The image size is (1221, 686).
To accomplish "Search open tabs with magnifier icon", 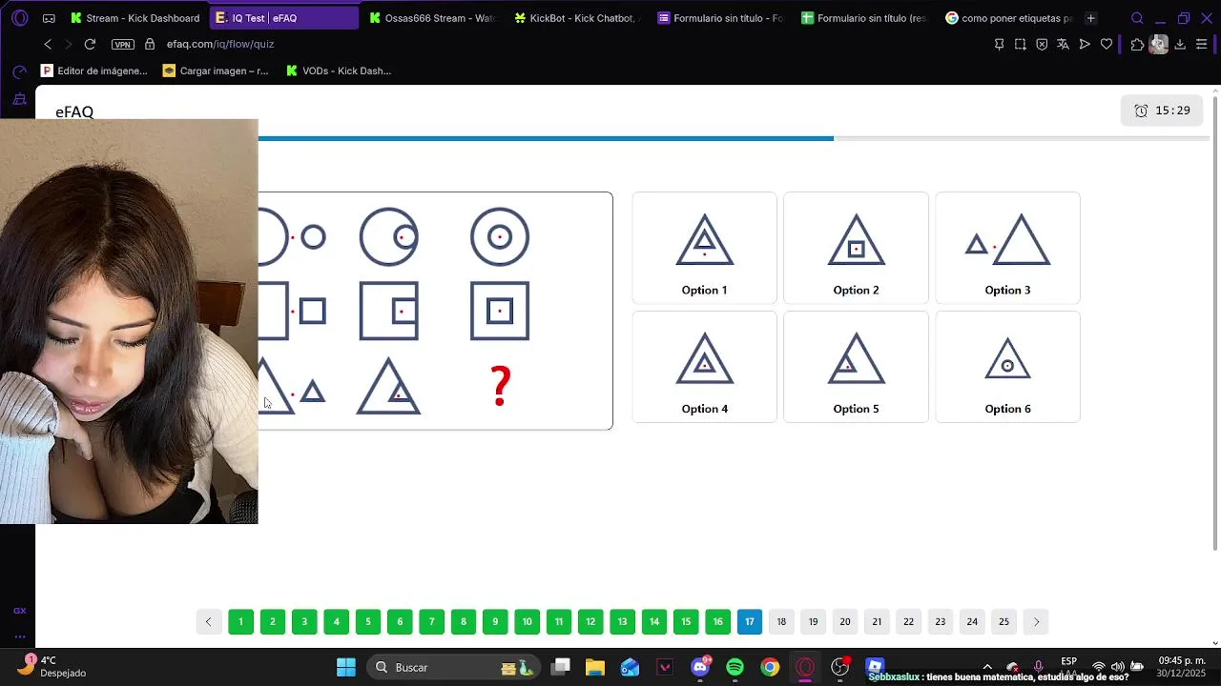I will (1137, 18).
